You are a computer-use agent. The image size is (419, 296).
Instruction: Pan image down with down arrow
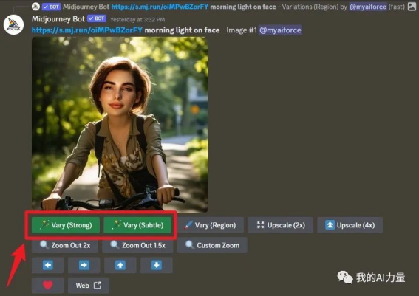(x=157, y=265)
